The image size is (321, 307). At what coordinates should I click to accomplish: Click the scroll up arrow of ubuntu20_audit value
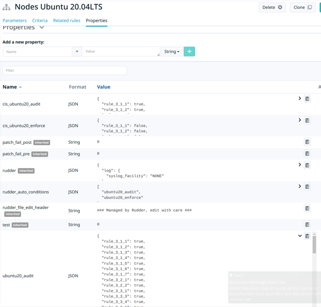[314, 234]
